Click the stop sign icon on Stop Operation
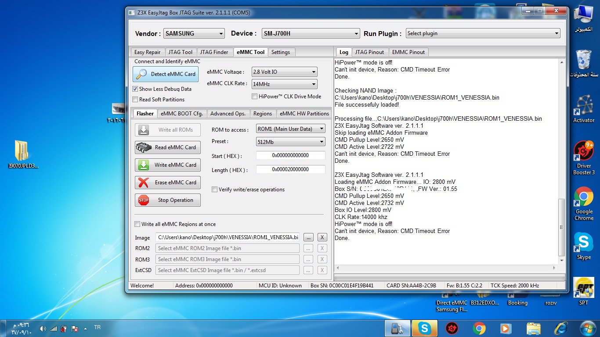Viewport: 600px width, 337px height. pyautogui.click(x=143, y=200)
